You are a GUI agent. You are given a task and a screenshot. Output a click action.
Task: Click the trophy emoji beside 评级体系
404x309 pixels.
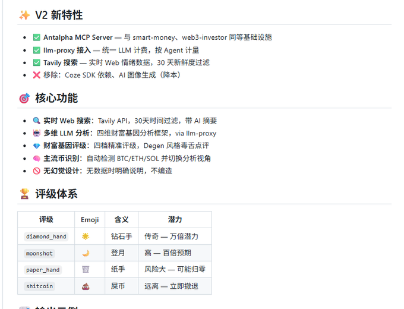24,194
